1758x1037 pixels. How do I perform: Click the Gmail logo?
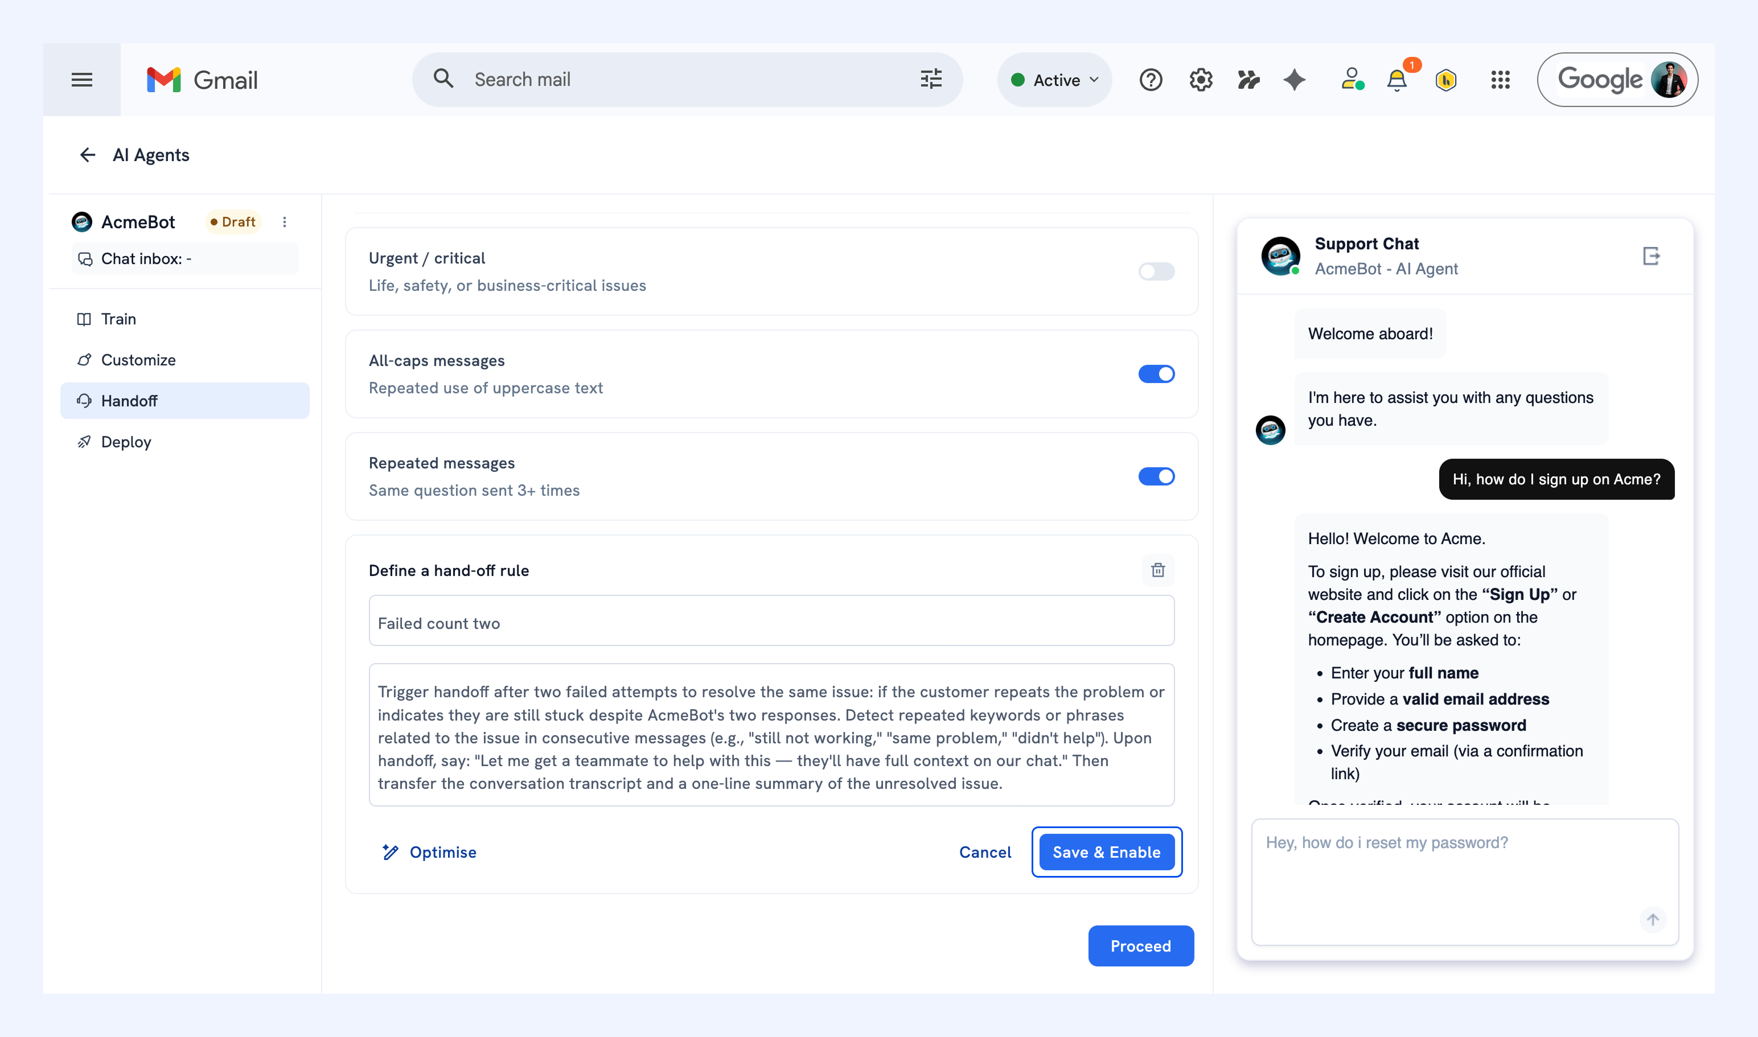[202, 80]
